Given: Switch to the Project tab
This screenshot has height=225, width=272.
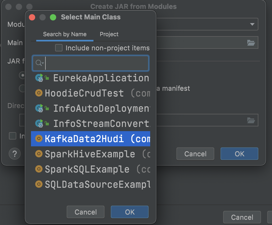Looking at the screenshot, I should (x=109, y=34).
